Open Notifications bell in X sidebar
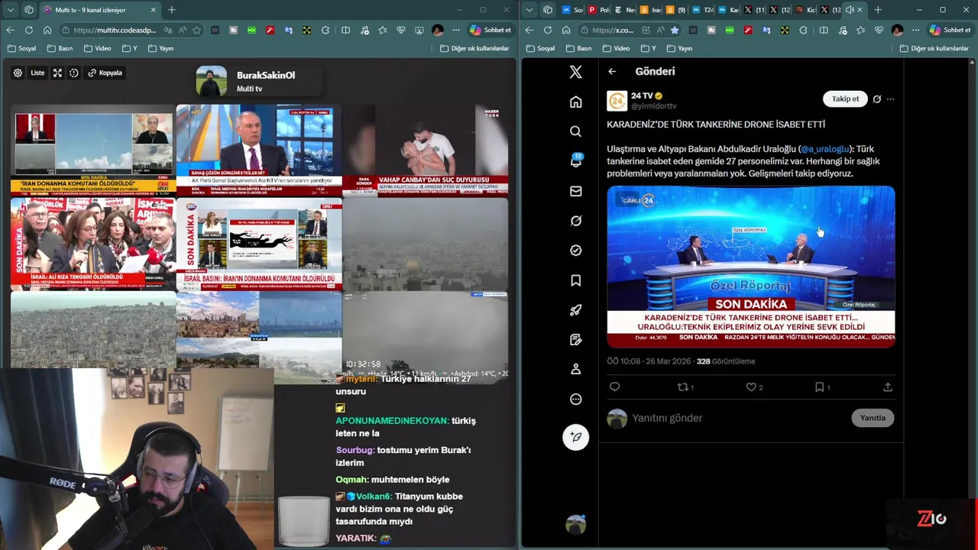The width and height of the screenshot is (978, 550). click(575, 161)
